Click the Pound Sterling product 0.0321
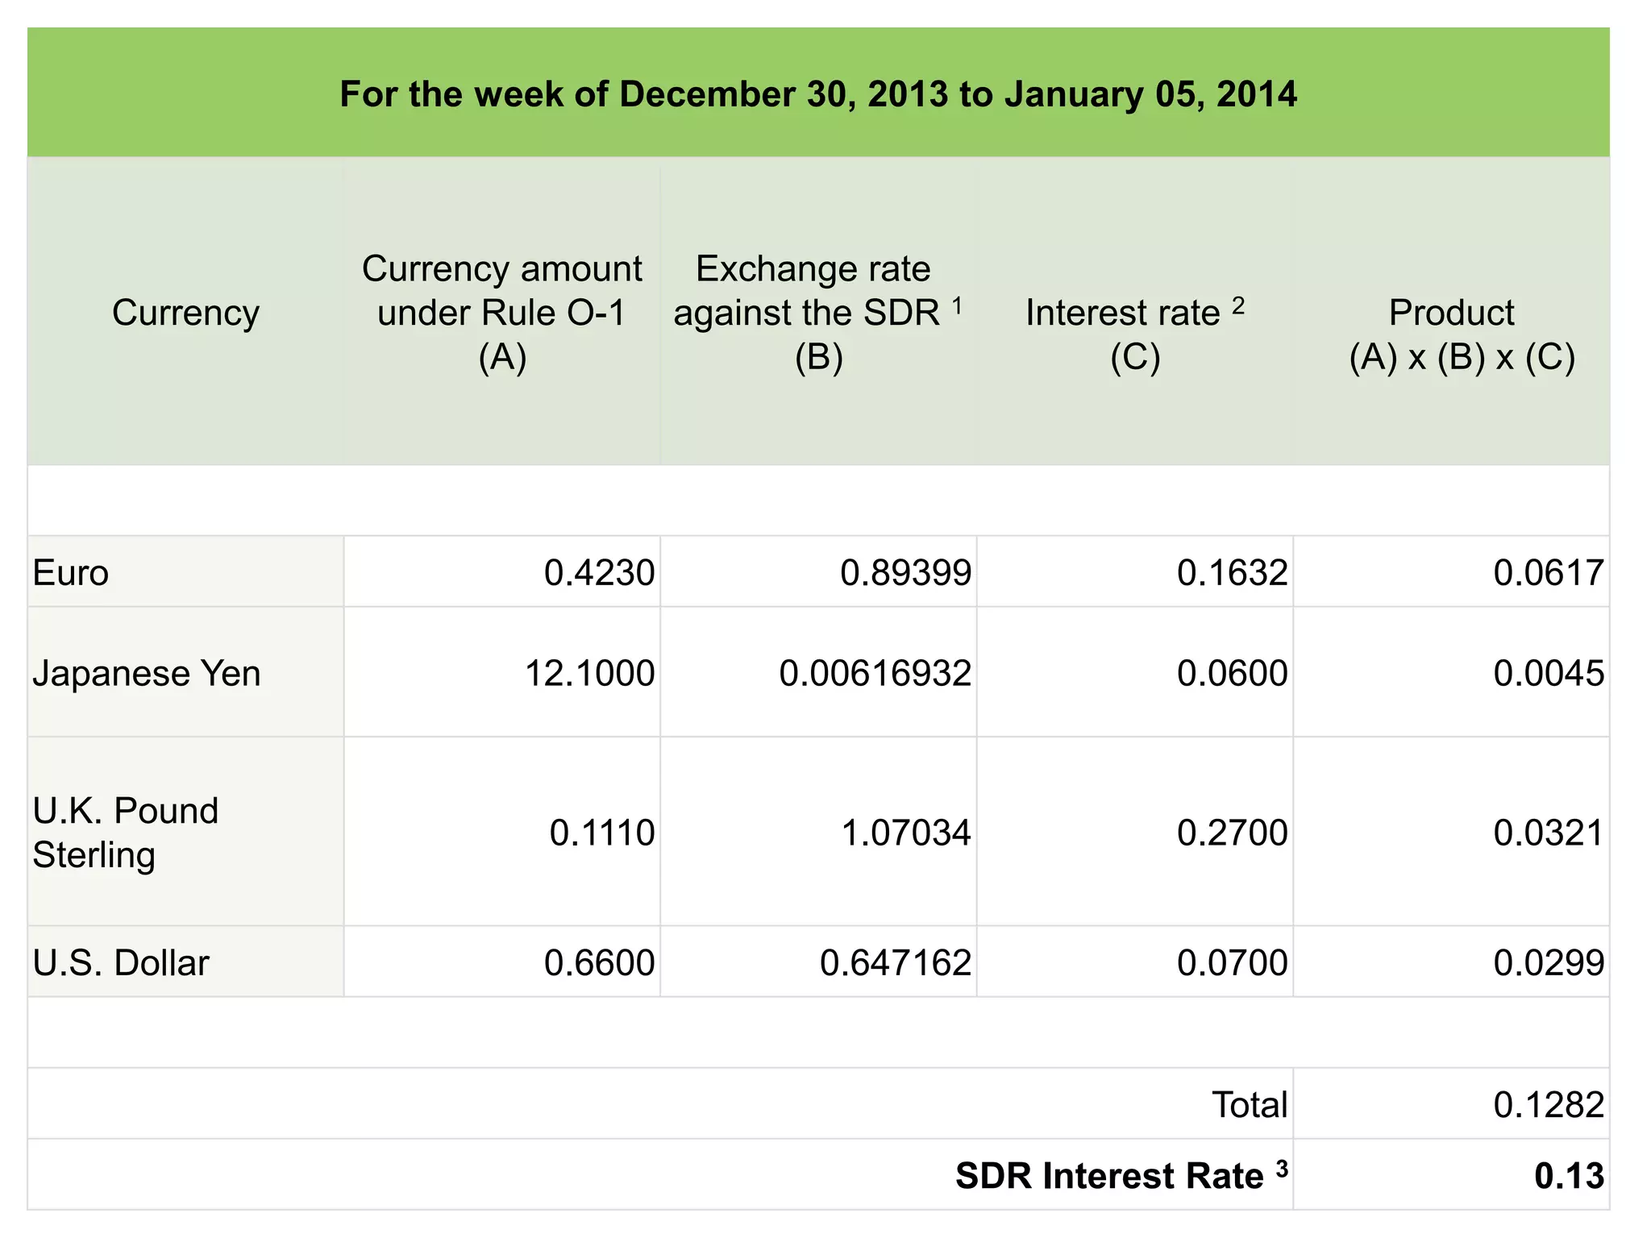 (x=1549, y=833)
